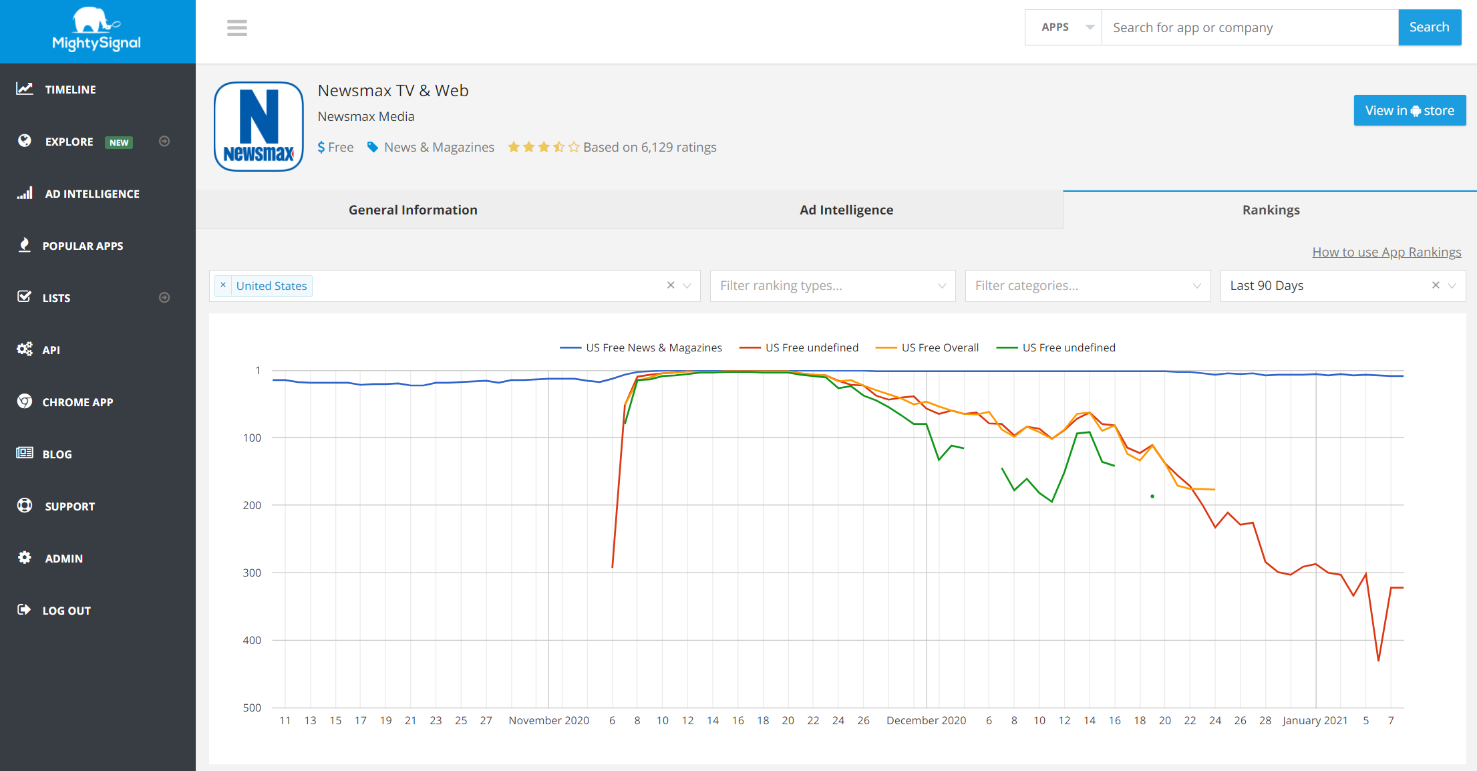Click the Search button
The image size is (1477, 771).
[1430, 27]
